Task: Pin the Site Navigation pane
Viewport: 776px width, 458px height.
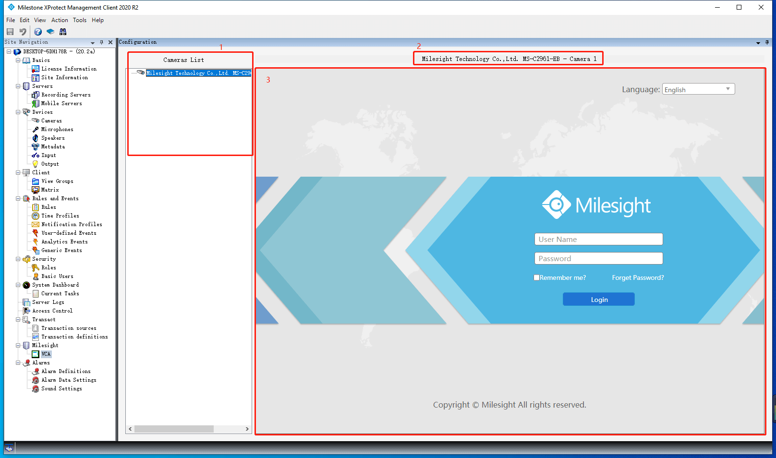Action: pos(101,42)
